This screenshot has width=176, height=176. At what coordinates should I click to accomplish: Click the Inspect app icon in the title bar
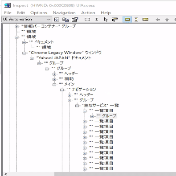click(8, 5)
